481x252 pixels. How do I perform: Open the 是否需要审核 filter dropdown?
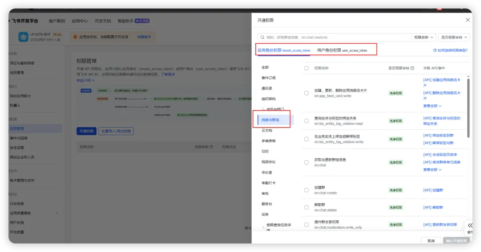point(454,37)
